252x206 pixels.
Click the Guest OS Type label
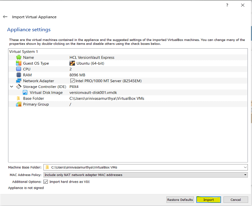point(36,63)
